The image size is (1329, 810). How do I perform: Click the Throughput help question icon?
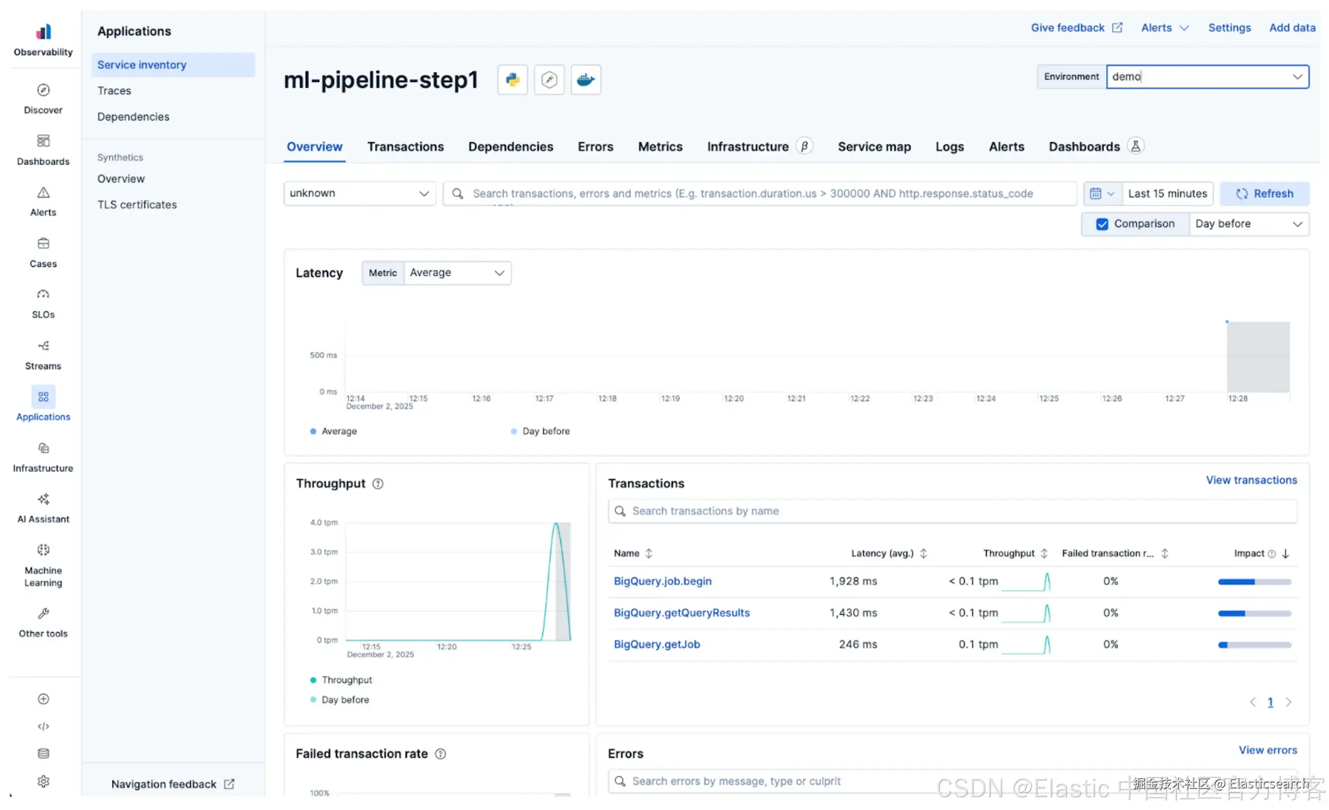[x=377, y=484]
